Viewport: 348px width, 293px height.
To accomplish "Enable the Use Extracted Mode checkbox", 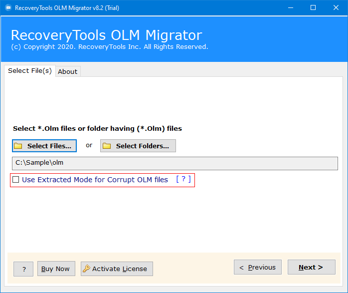I will [16, 180].
